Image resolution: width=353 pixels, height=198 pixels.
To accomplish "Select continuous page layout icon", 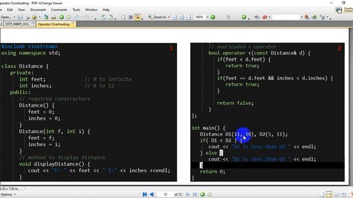I will click(x=329, y=194).
